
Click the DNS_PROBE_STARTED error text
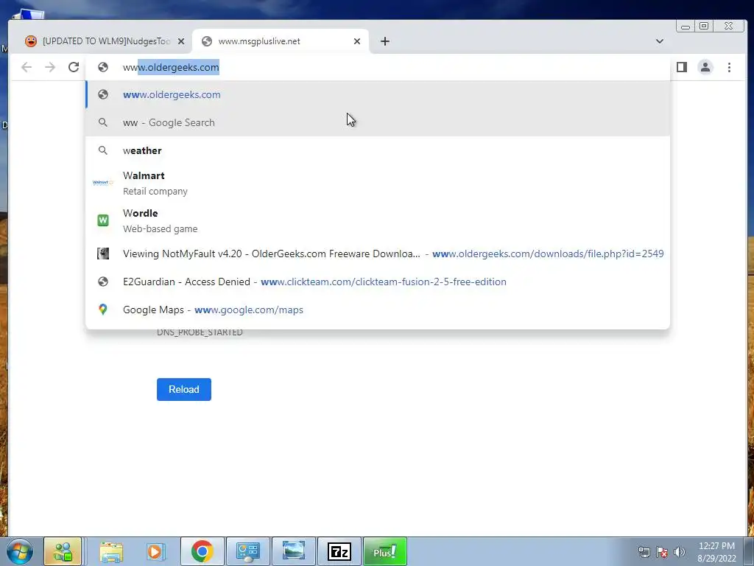coord(200,332)
